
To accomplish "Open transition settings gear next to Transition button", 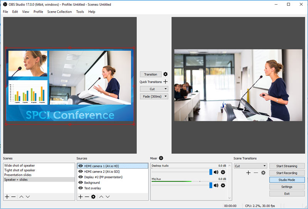I will pos(166,74).
